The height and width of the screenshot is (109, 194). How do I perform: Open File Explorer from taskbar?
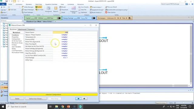click(x=57, y=107)
